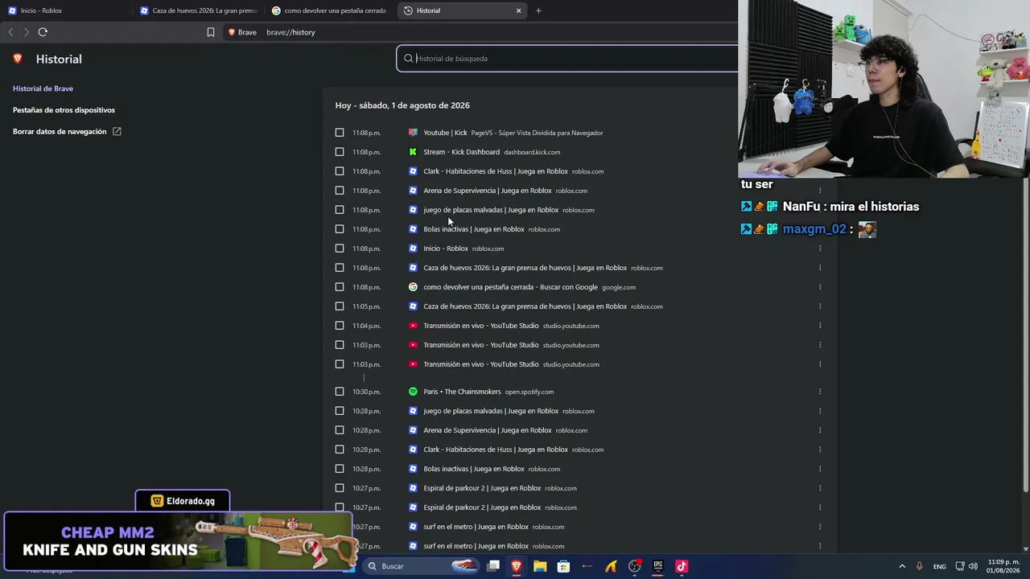The image size is (1030, 579).
Task: Click the Brave shield in the address bar
Action: click(232, 32)
